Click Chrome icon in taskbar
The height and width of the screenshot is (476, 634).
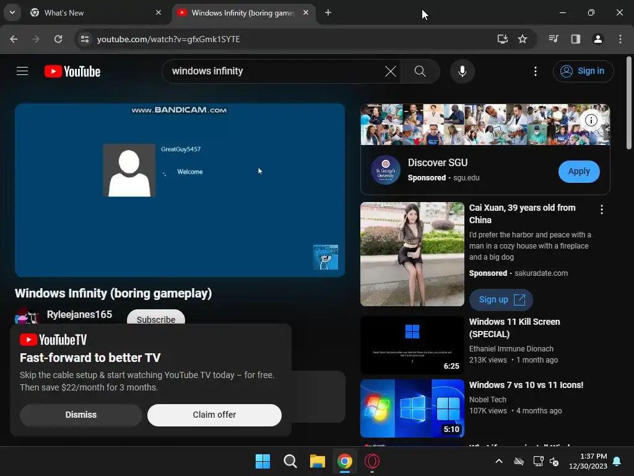(344, 461)
